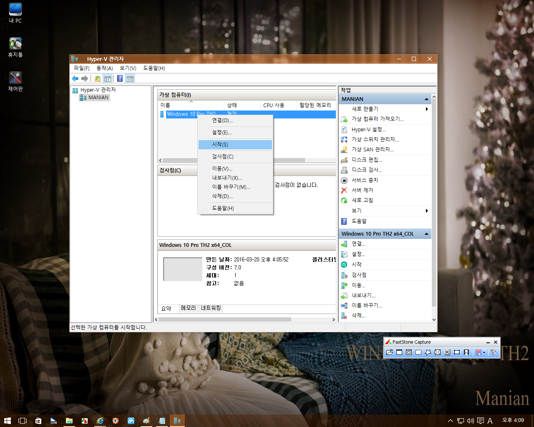This screenshot has width=534, height=427.
Task: Open the 동작(A) menu
Action: (x=105, y=68)
